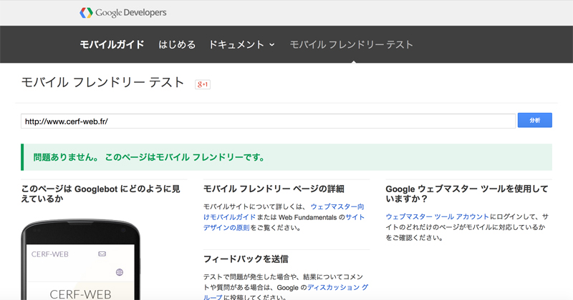Click the URL input field
The image size is (573, 300).
point(268,121)
